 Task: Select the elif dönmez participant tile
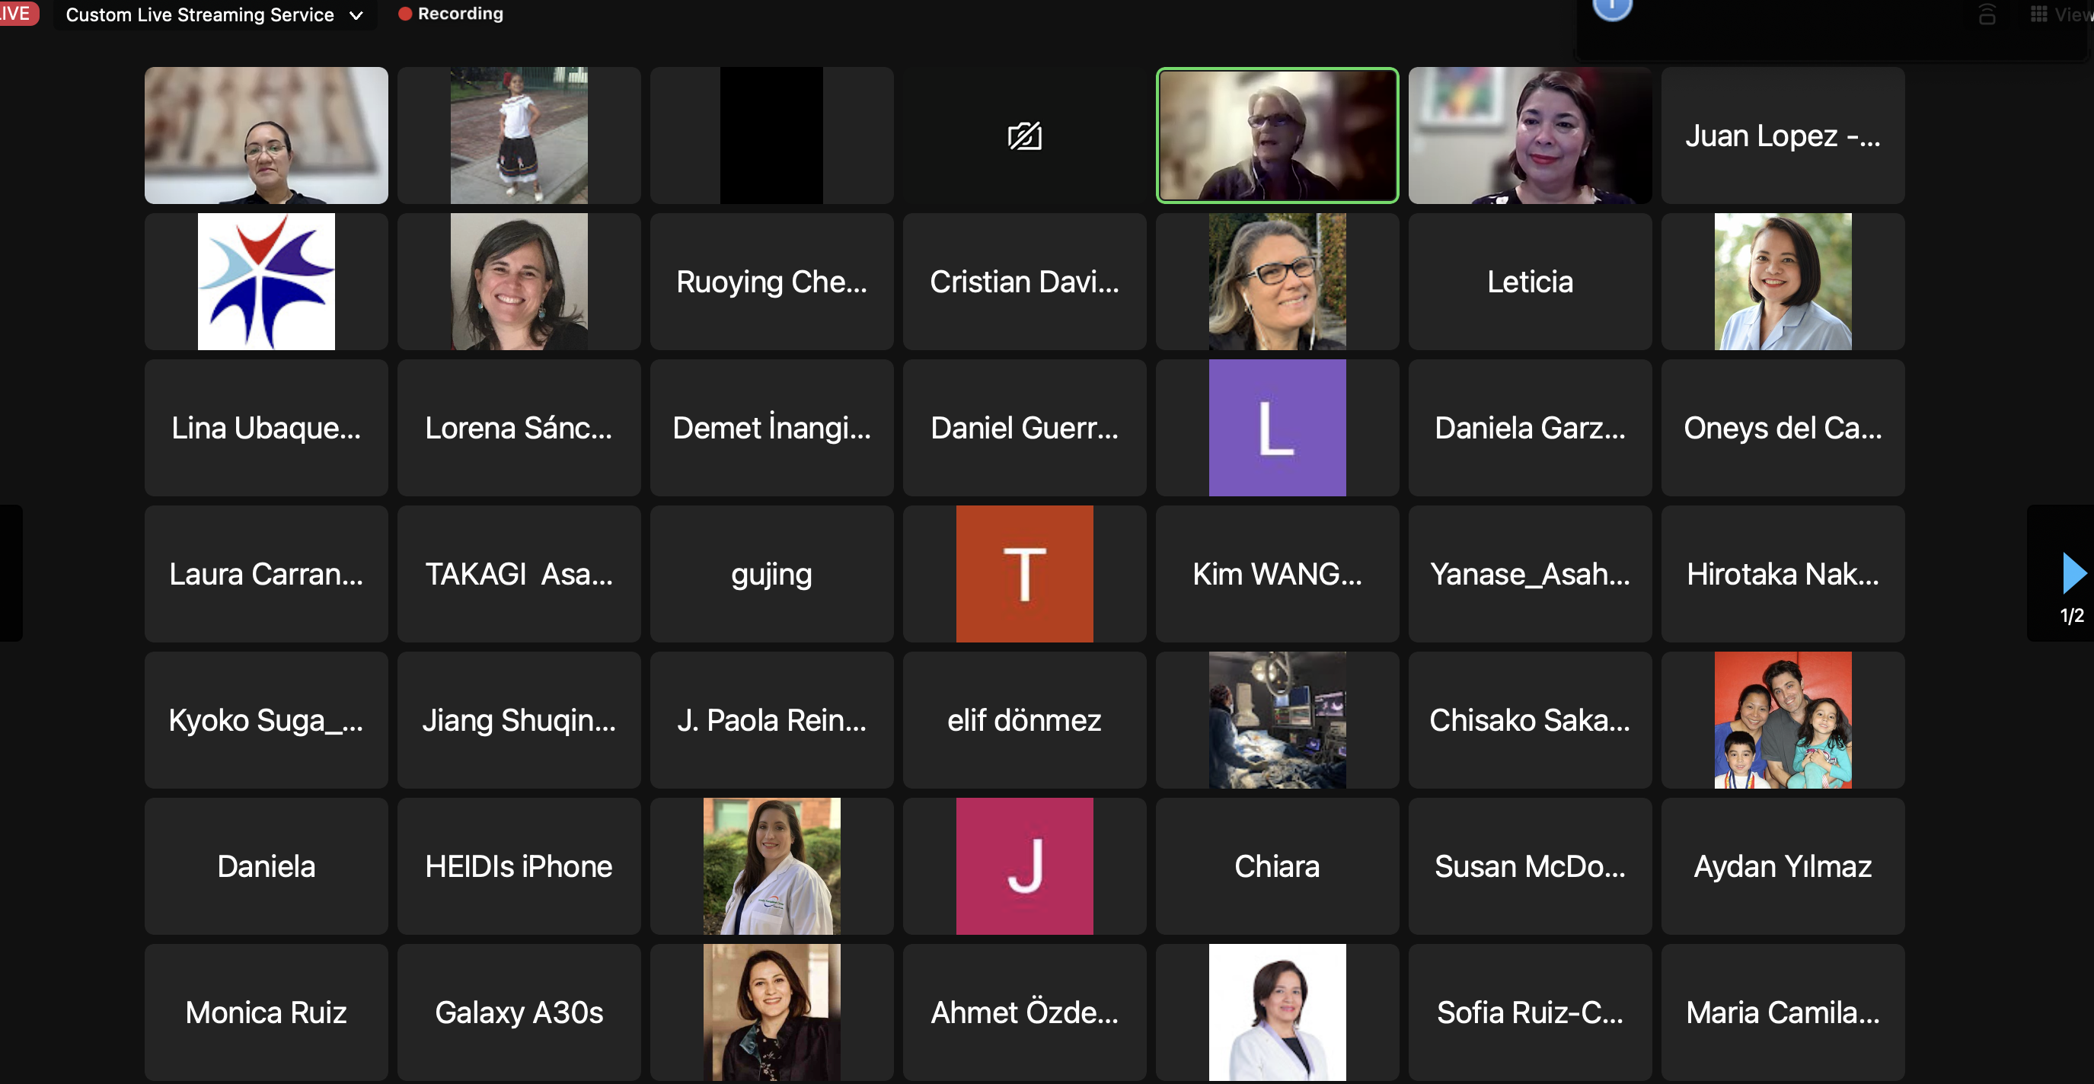click(x=1024, y=720)
